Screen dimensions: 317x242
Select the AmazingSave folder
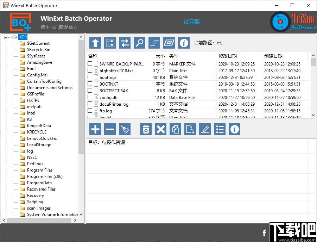point(39,62)
